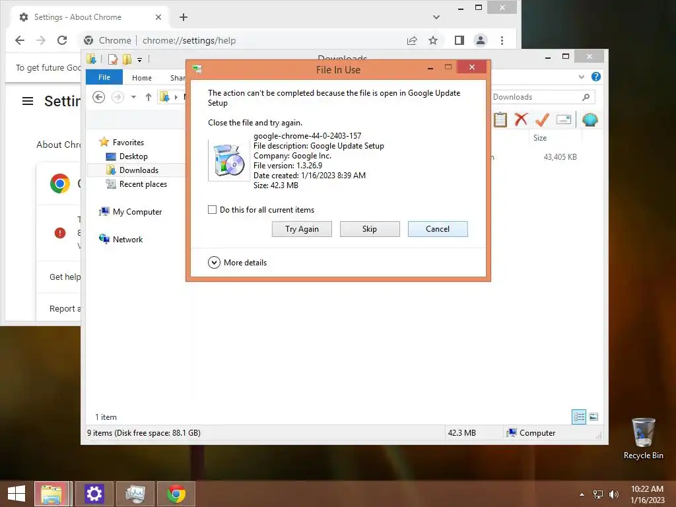Open Chrome from the taskbar

pos(176,494)
